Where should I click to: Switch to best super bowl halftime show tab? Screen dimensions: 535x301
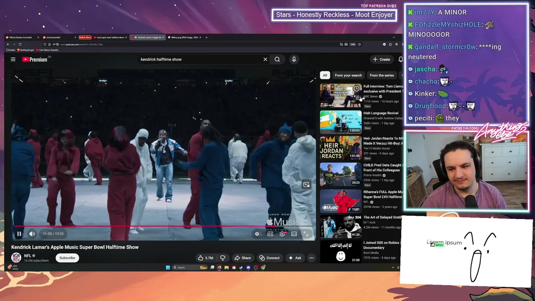[110, 37]
